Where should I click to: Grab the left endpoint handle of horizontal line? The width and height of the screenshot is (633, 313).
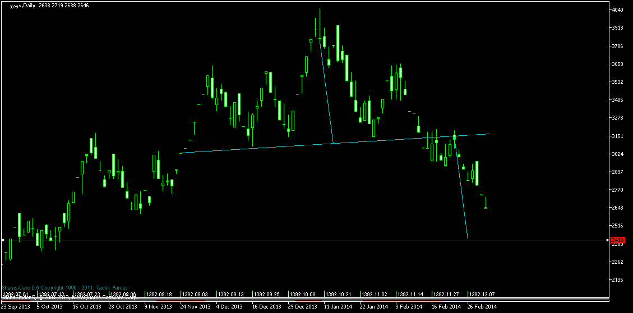(3, 240)
